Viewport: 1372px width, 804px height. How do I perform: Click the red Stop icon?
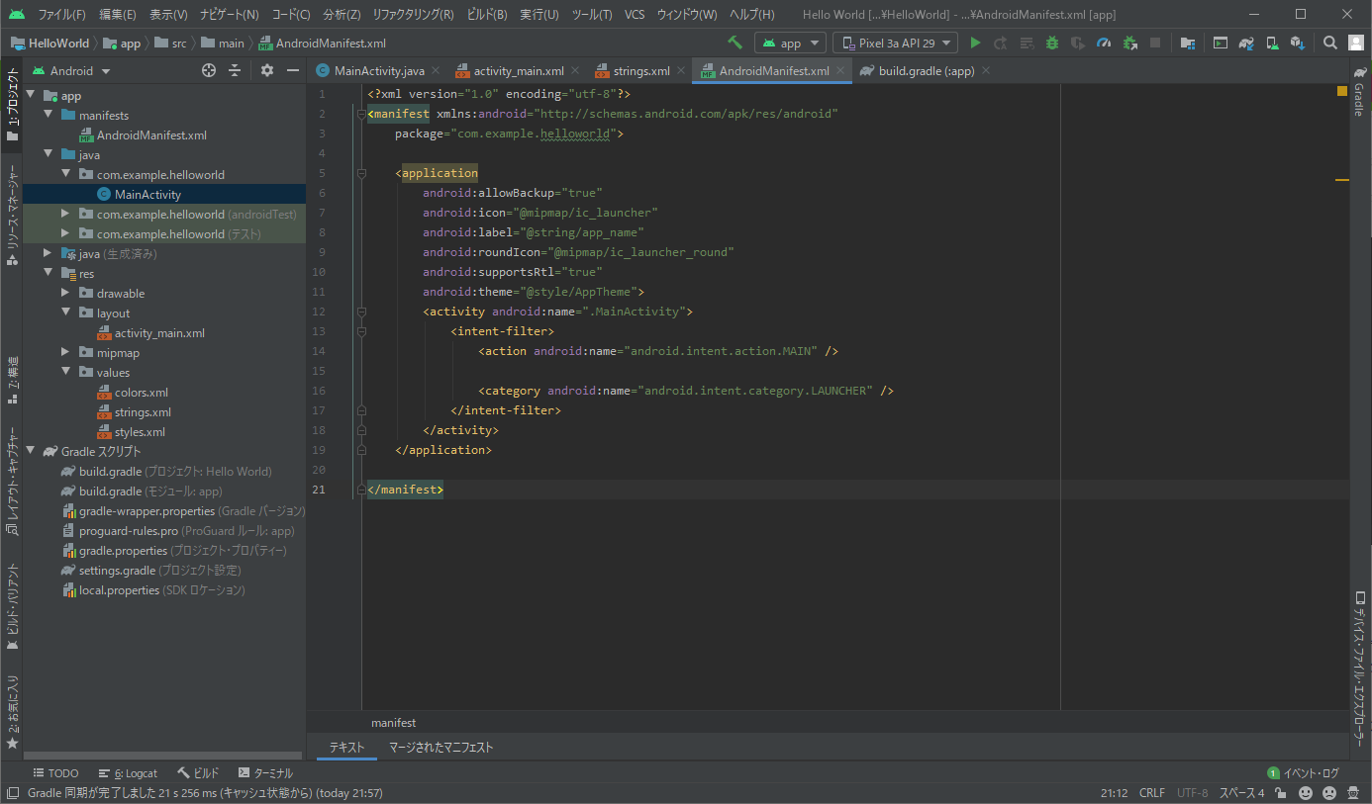(x=1155, y=43)
